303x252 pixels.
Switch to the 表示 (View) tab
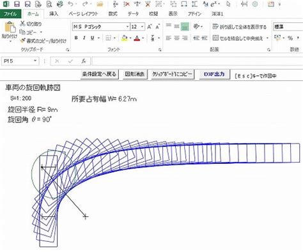[x=173, y=14]
